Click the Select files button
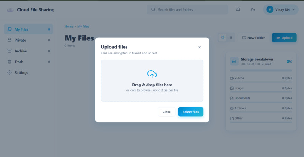Screen dimensions: 304x157 (190, 112)
